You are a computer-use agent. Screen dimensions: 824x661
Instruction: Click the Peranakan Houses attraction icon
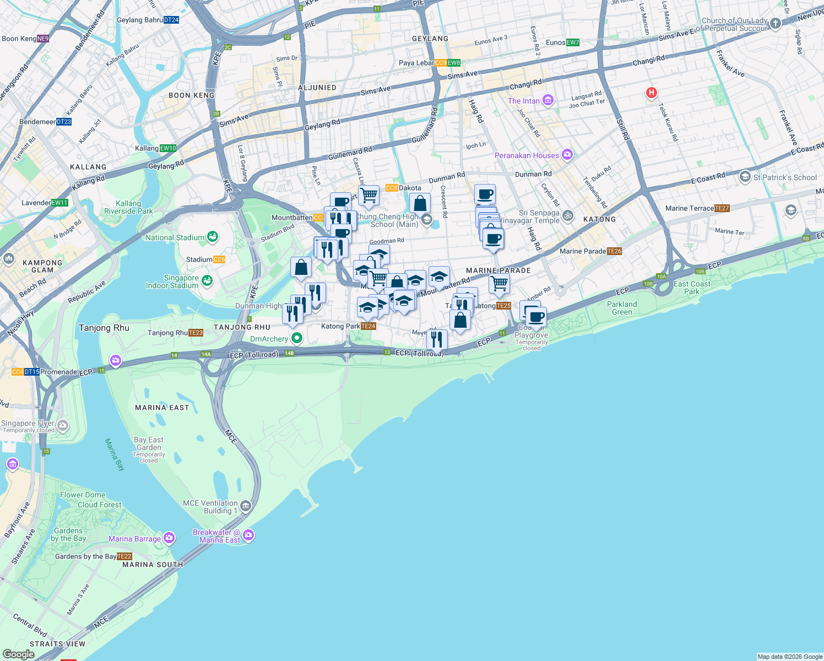point(567,155)
